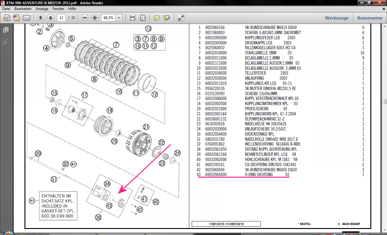Go to the previous page arrow

coord(41,18)
